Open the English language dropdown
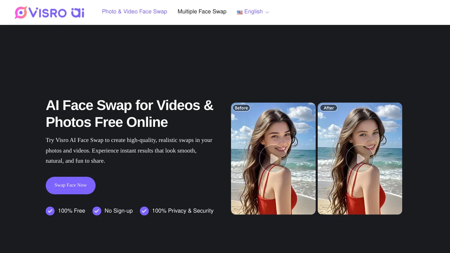The height and width of the screenshot is (253, 450). pos(253,12)
